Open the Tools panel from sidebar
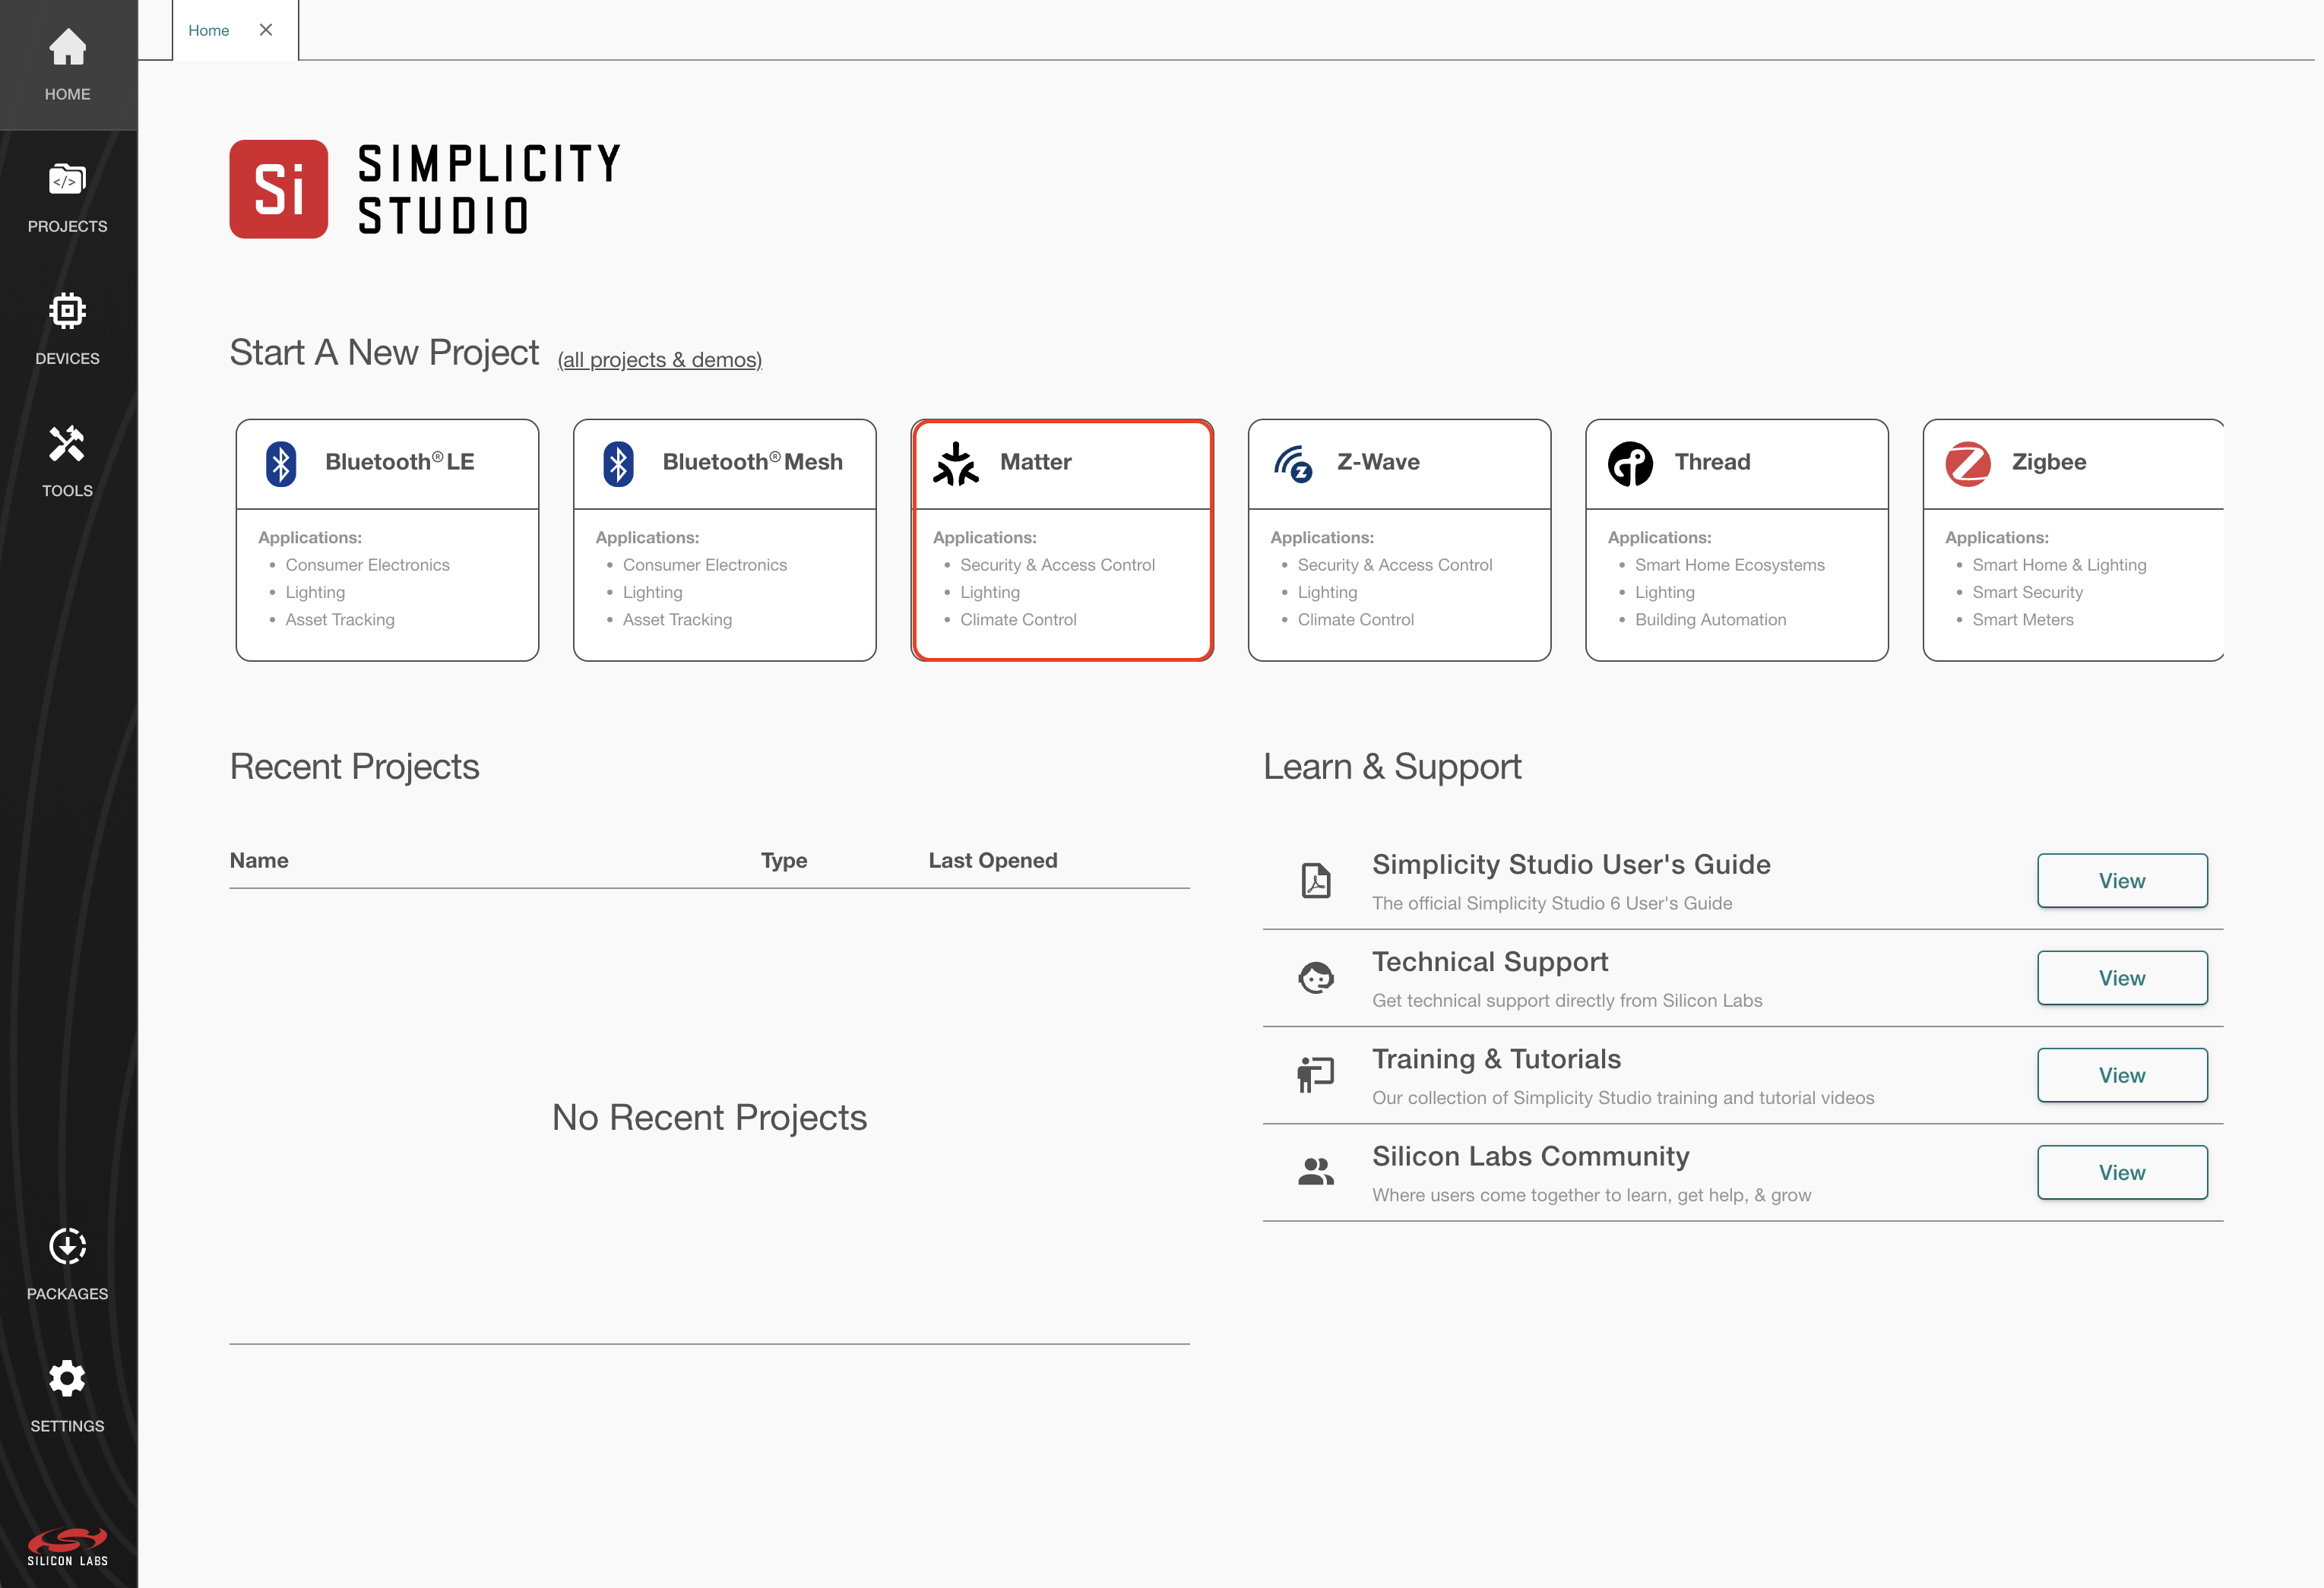2324x1588 pixels. coord(66,456)
